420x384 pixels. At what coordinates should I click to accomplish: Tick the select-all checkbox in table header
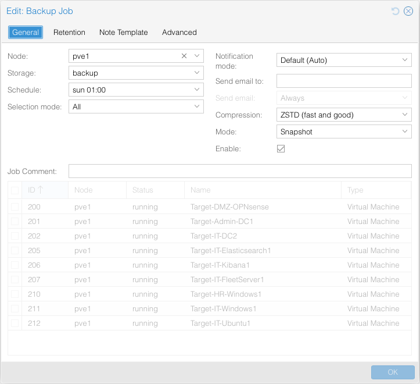15,190
